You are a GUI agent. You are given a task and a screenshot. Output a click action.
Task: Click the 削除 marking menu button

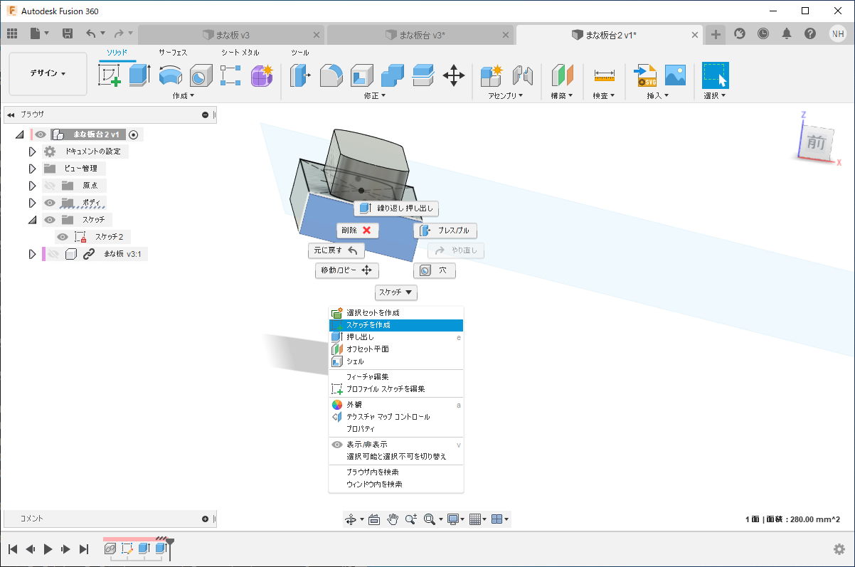click(x=357, y=230)
